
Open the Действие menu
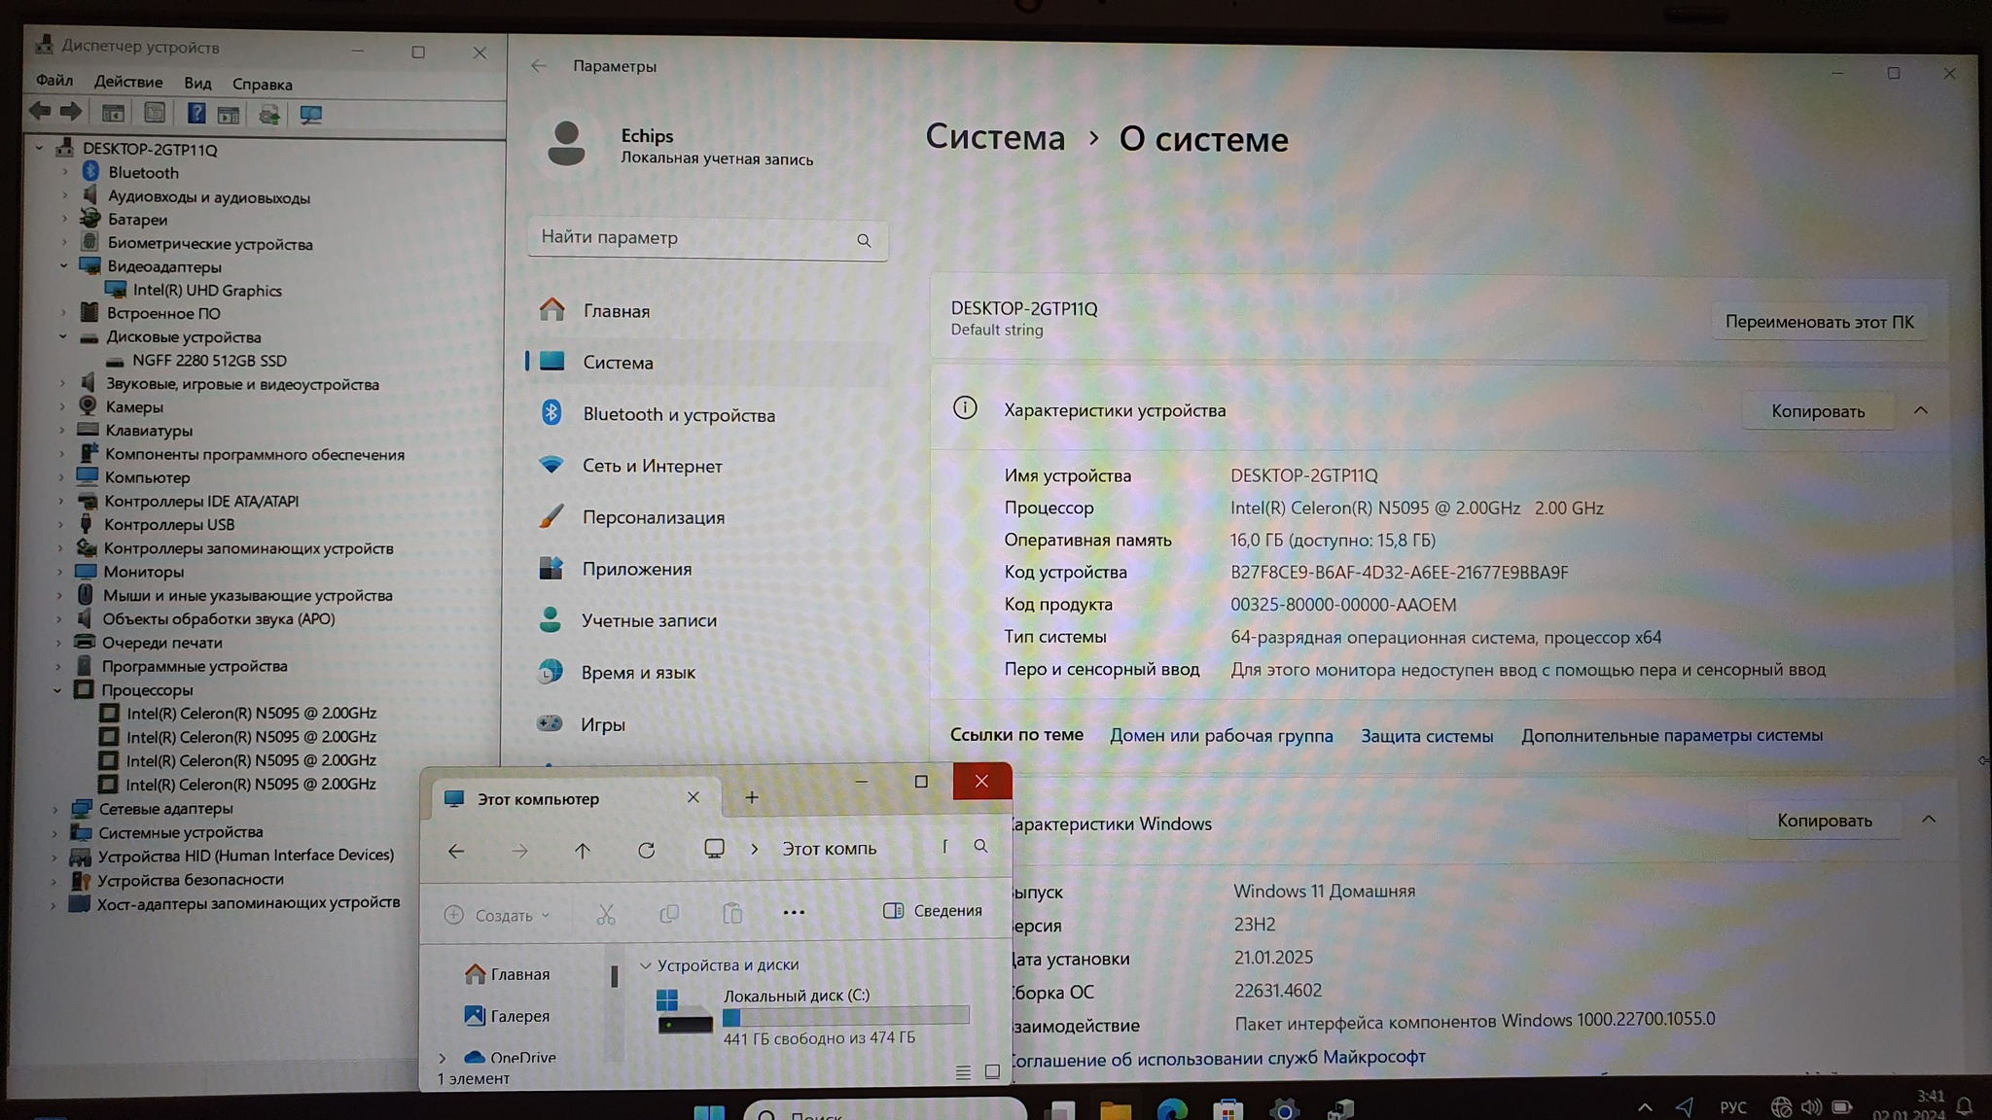pos(128,83)
